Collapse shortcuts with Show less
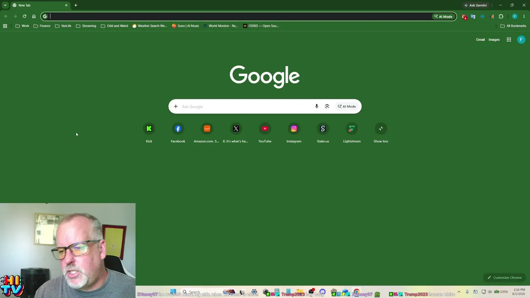 click(x=381, y=133)
